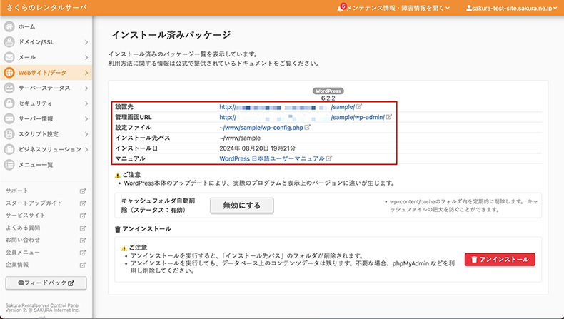Screen dimensions: 564x319
Task: Click the business solutions icon
Action: (9, 149)
